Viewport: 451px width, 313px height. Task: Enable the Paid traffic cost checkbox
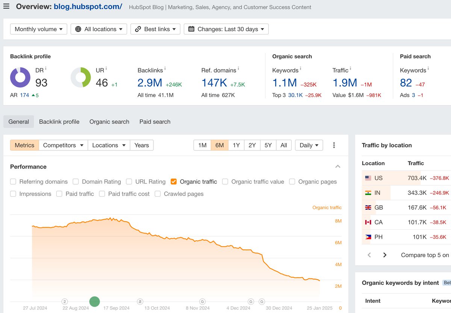[102, 194]
